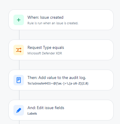Viewport: 120px width, 124px height.
Task: Click the connector between trigger and Request Type condition
Action: tap(19, 35)
